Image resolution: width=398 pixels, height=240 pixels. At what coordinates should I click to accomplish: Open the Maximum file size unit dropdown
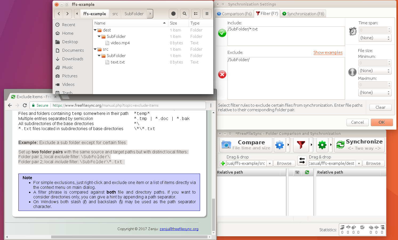[375, 93]
